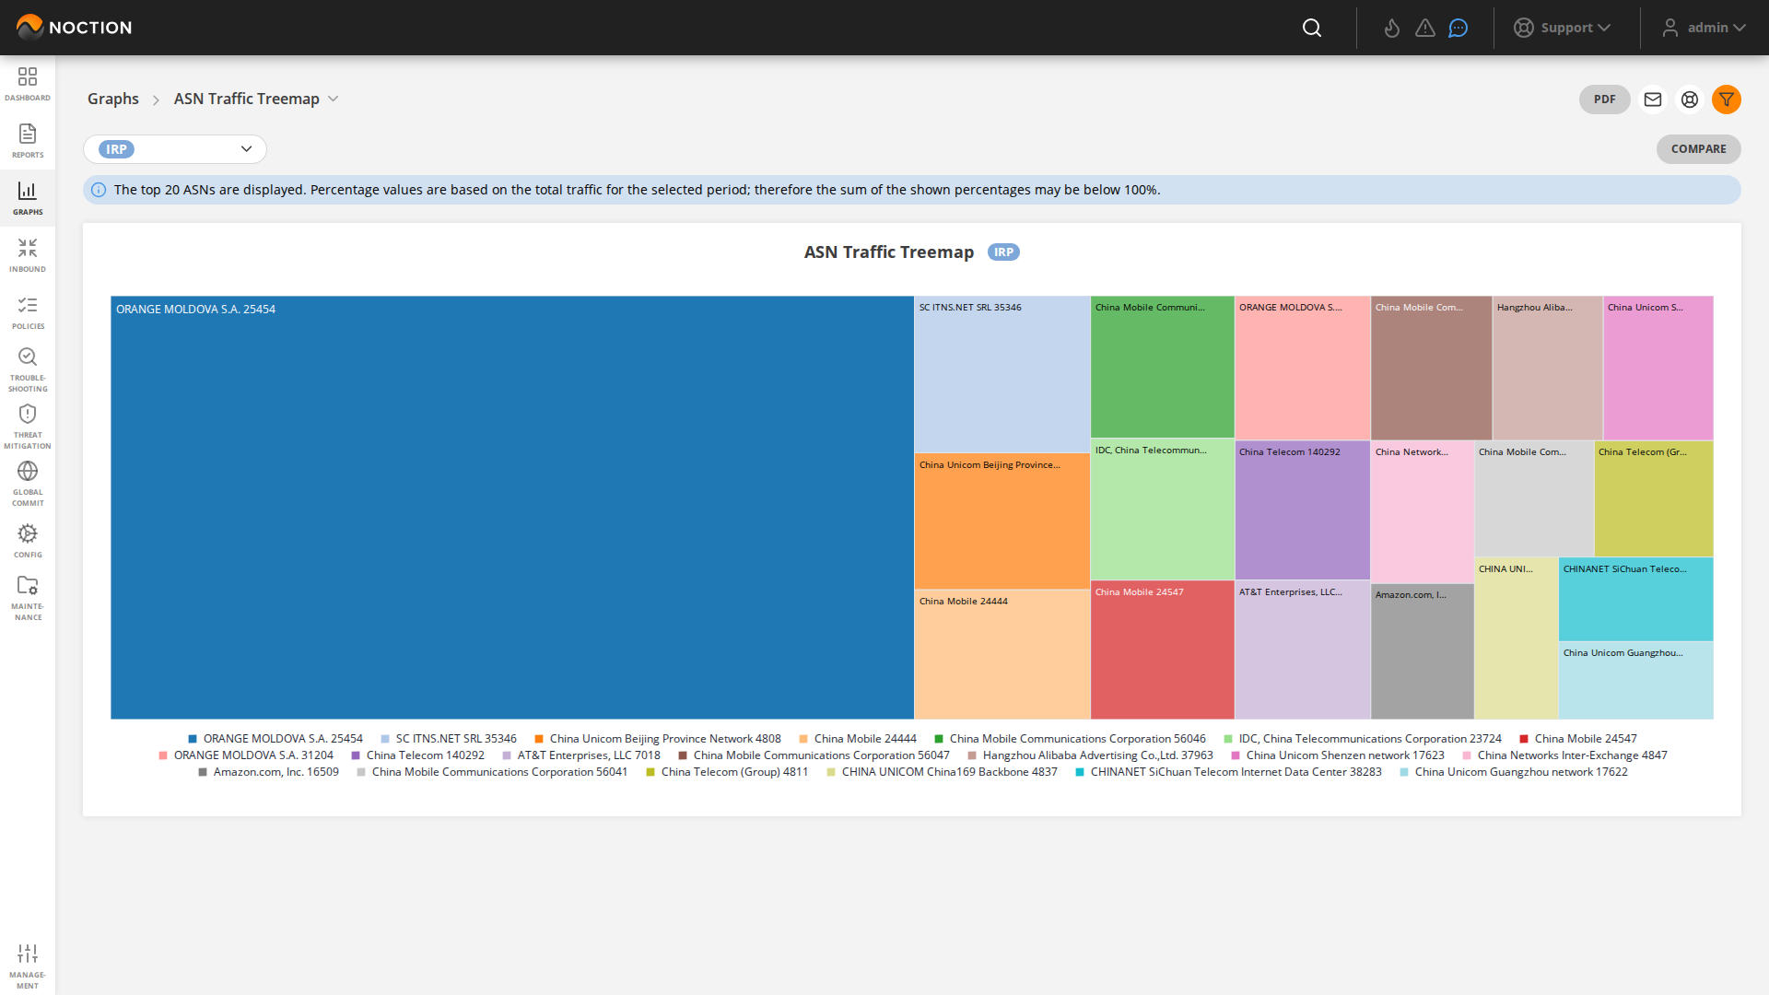The width and height of the screenshot is (1769, 995).
Task: Select the China Mobile 24444 treemap block
Action: (1002, 655)
